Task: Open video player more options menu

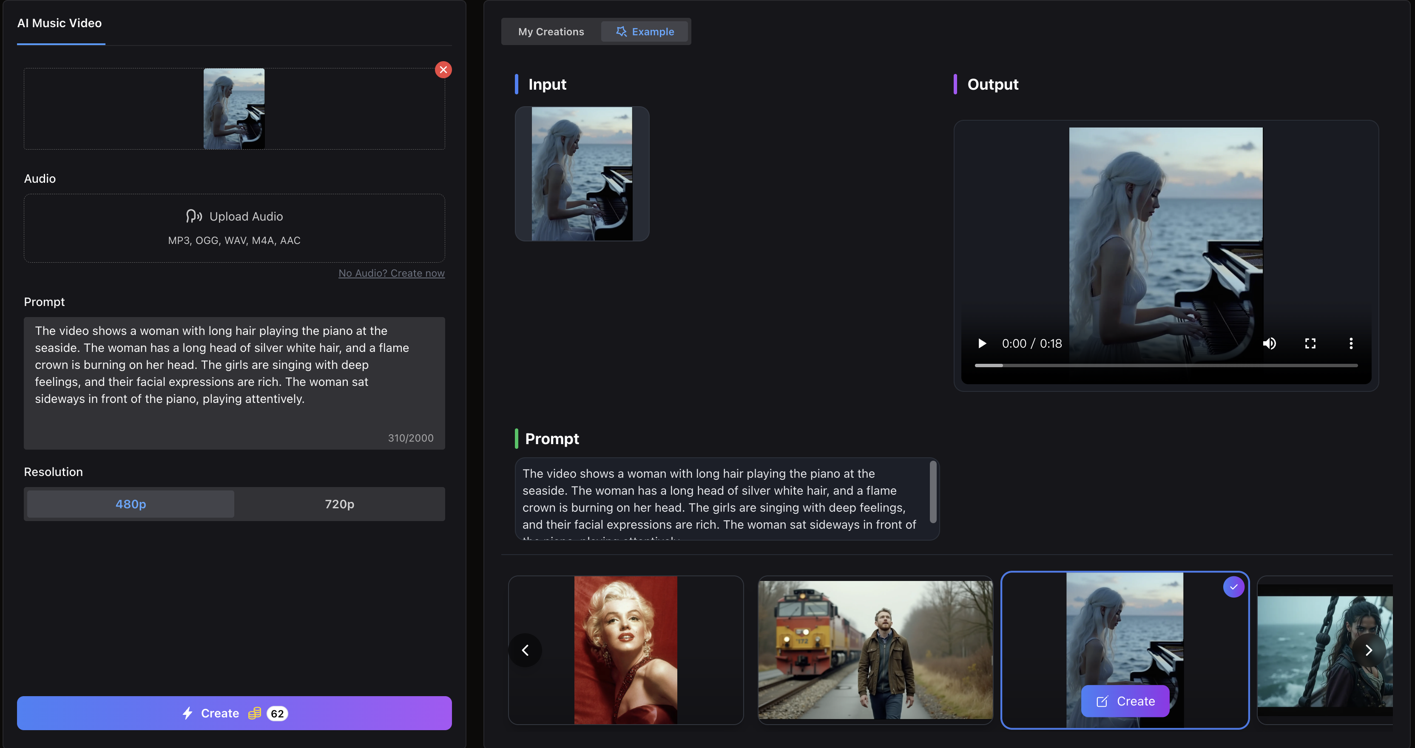Action: click(x=1351, y=343)
